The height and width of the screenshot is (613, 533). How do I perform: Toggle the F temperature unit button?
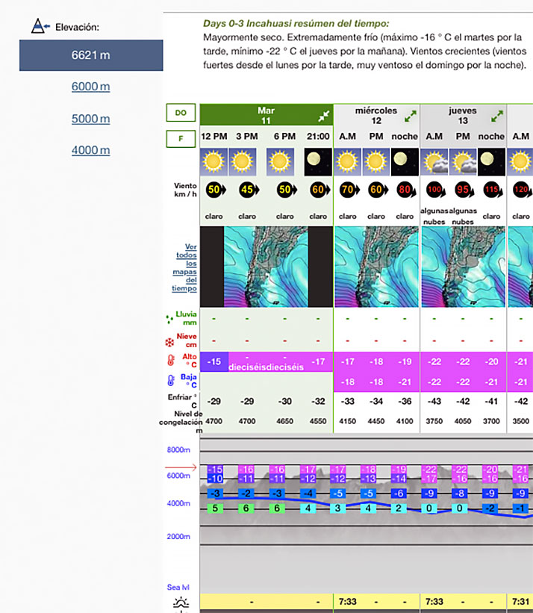coord(181,138)
